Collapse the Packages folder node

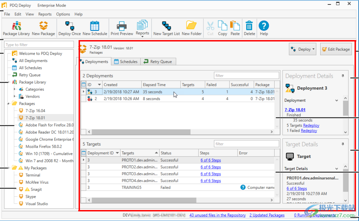click(8, 103)
